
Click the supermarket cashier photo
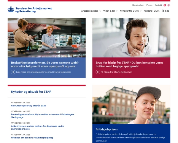tap(47, 38)
